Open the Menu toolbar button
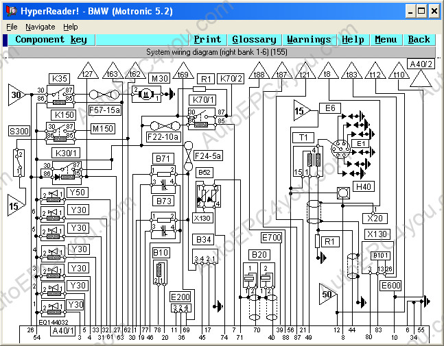 386,40
